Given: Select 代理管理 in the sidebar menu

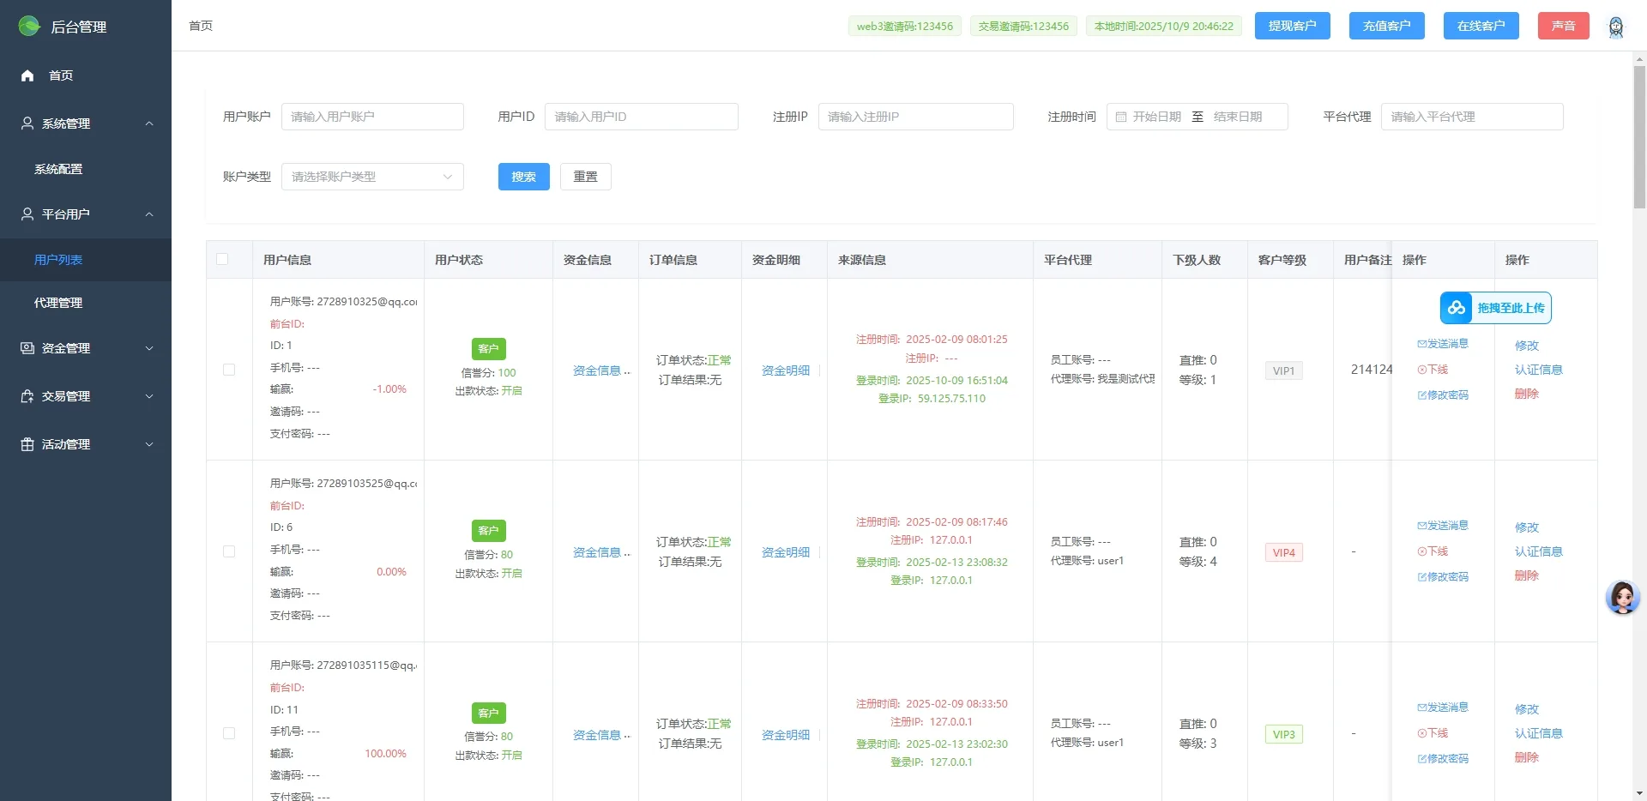Looking at the screenshot, I should (x=57, y=302).
